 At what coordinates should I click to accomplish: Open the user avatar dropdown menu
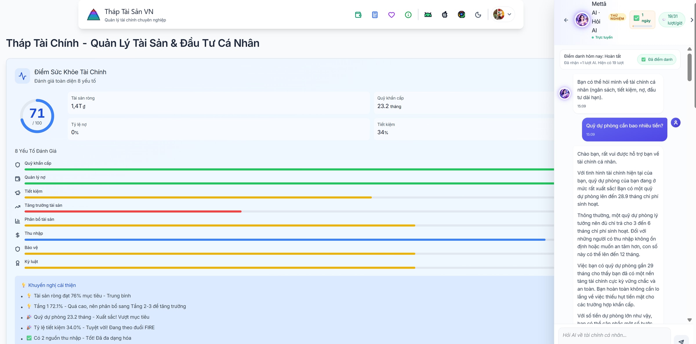click(503, 14)
